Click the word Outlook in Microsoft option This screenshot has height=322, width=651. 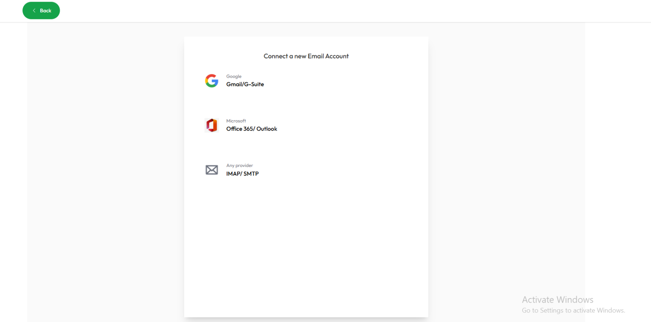tap(267, 129)
